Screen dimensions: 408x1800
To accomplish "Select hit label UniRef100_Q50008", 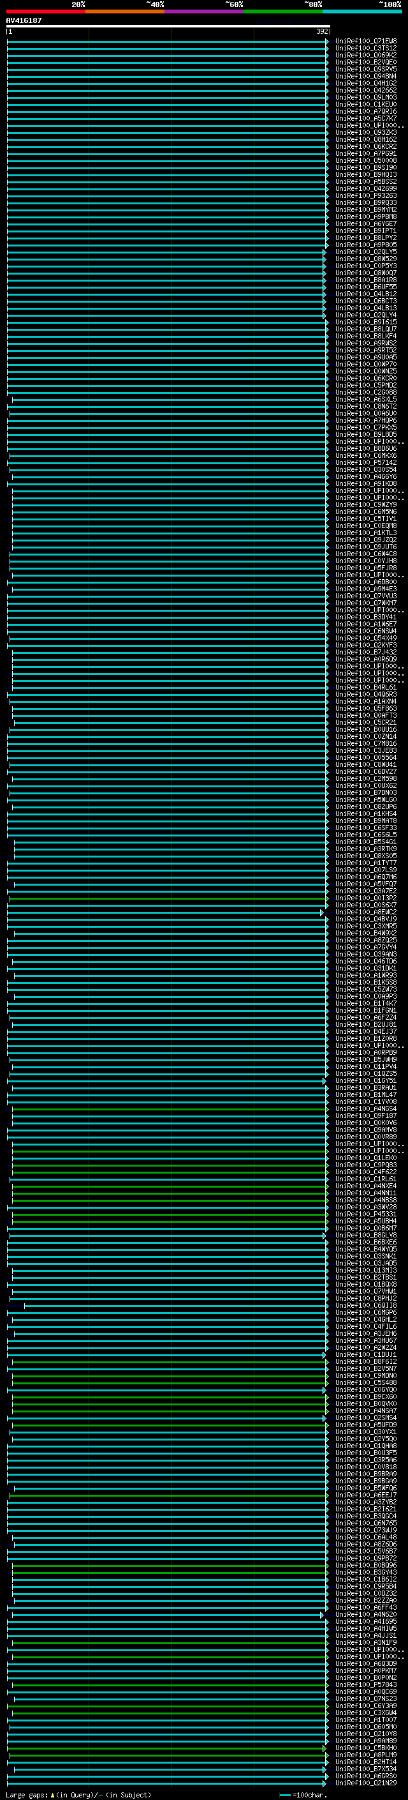I will (366, 161).
